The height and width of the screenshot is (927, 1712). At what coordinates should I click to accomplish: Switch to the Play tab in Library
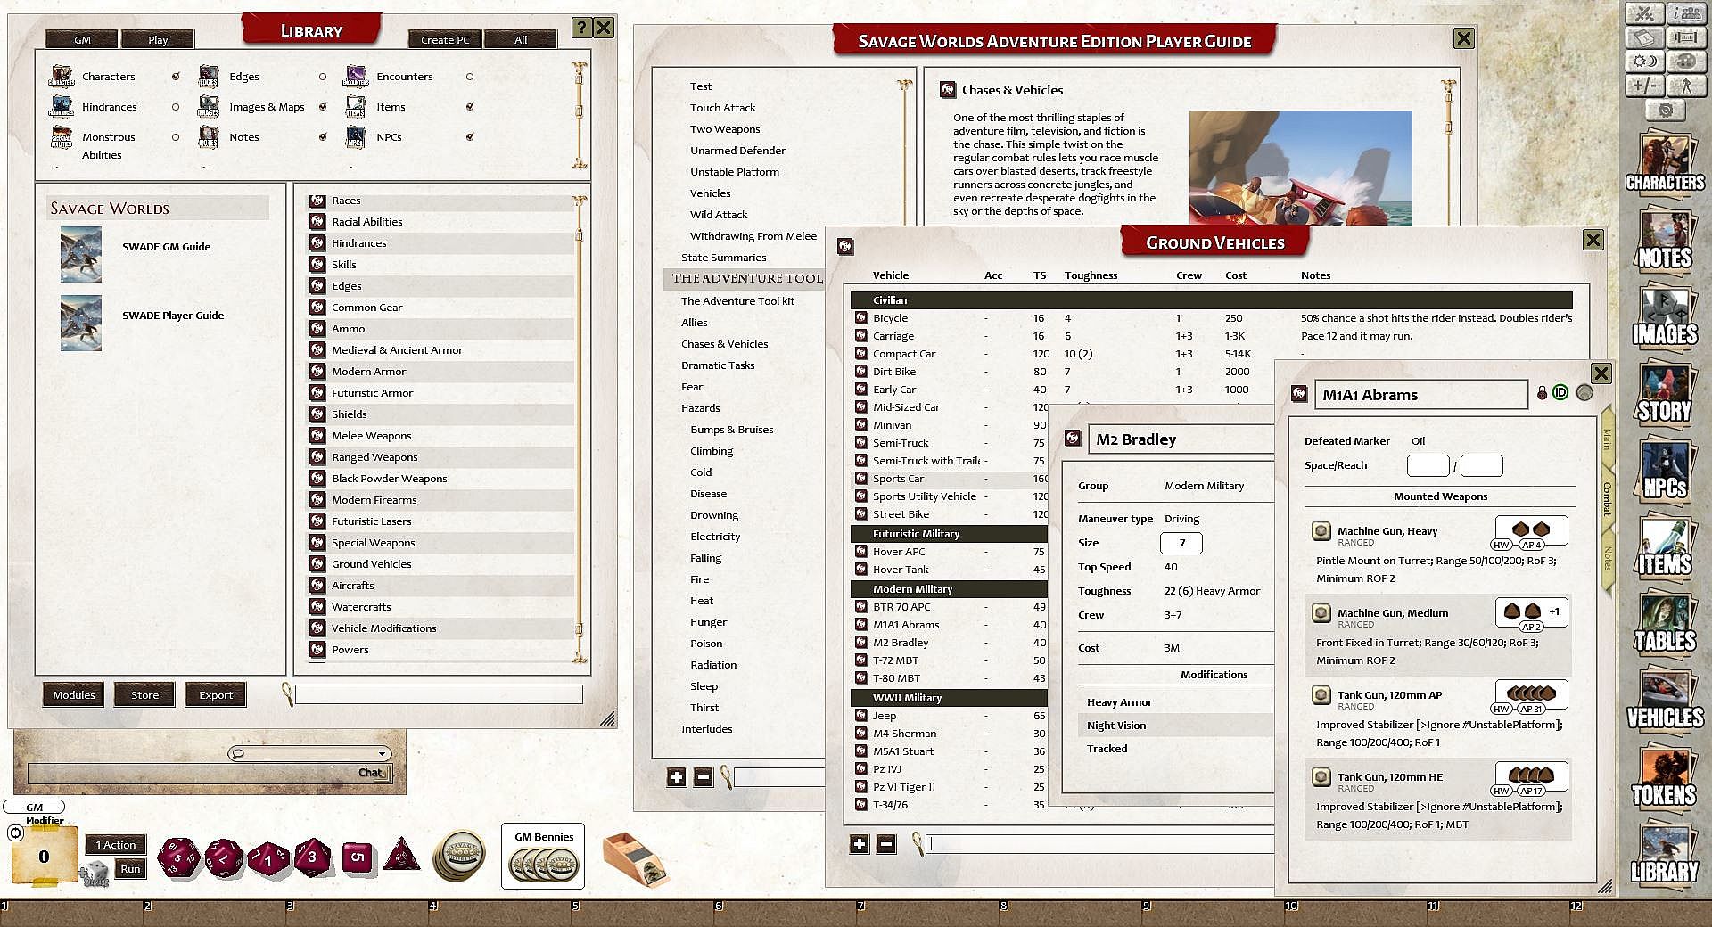point(158,39)
